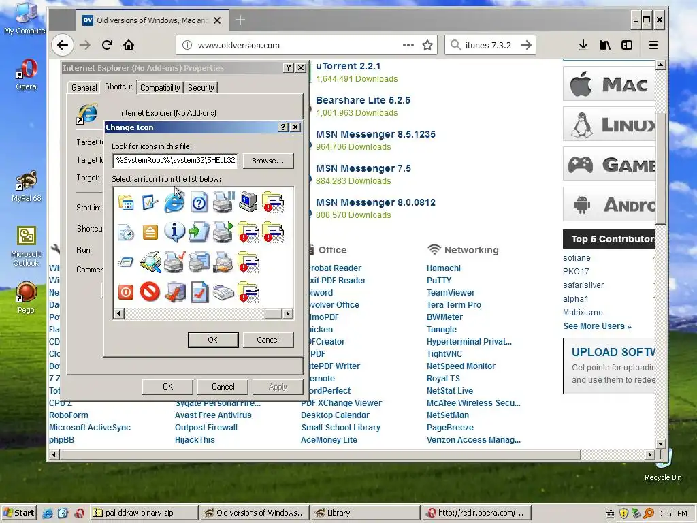The width and height of the screenshot is (697, 523).
Task: Open page actions three-dot menu
Action: coord(408,45)
